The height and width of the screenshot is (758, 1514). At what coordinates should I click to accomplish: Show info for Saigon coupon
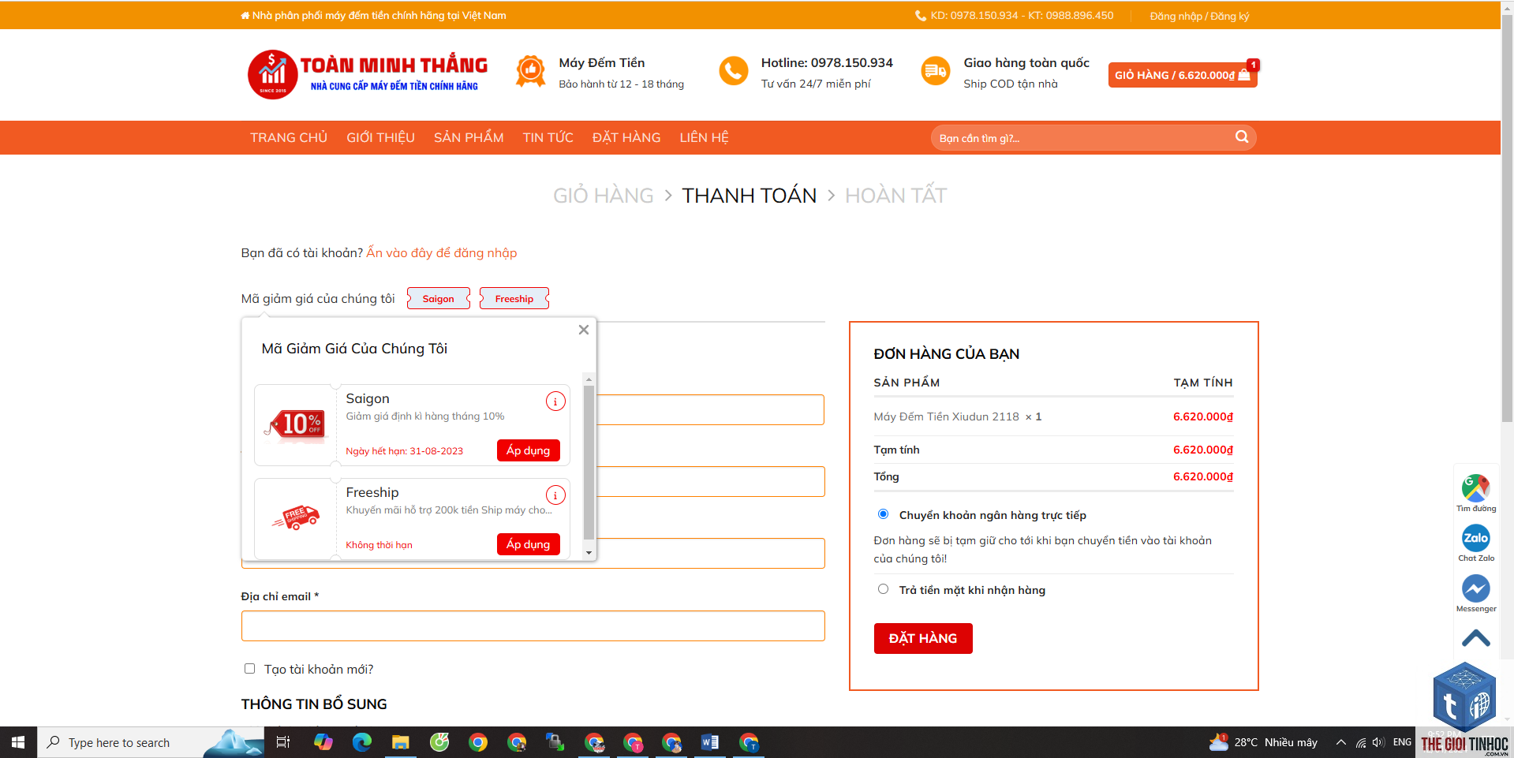tap(555, 401)
